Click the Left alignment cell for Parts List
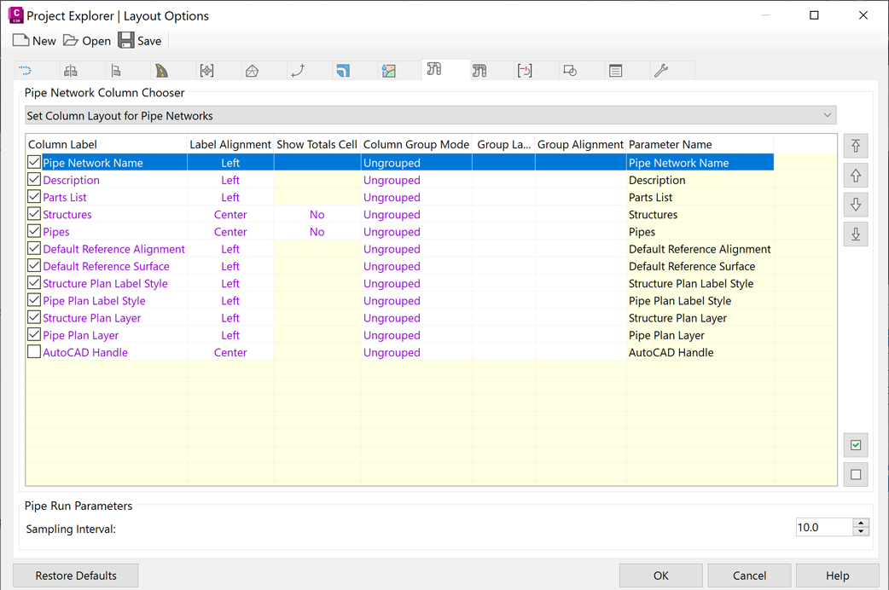The width and height of the screenshot is (889, 590). pyautogui.click(x=230, y=197)
